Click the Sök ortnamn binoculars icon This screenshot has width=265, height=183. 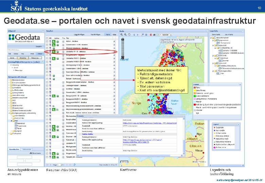(31, 153)
